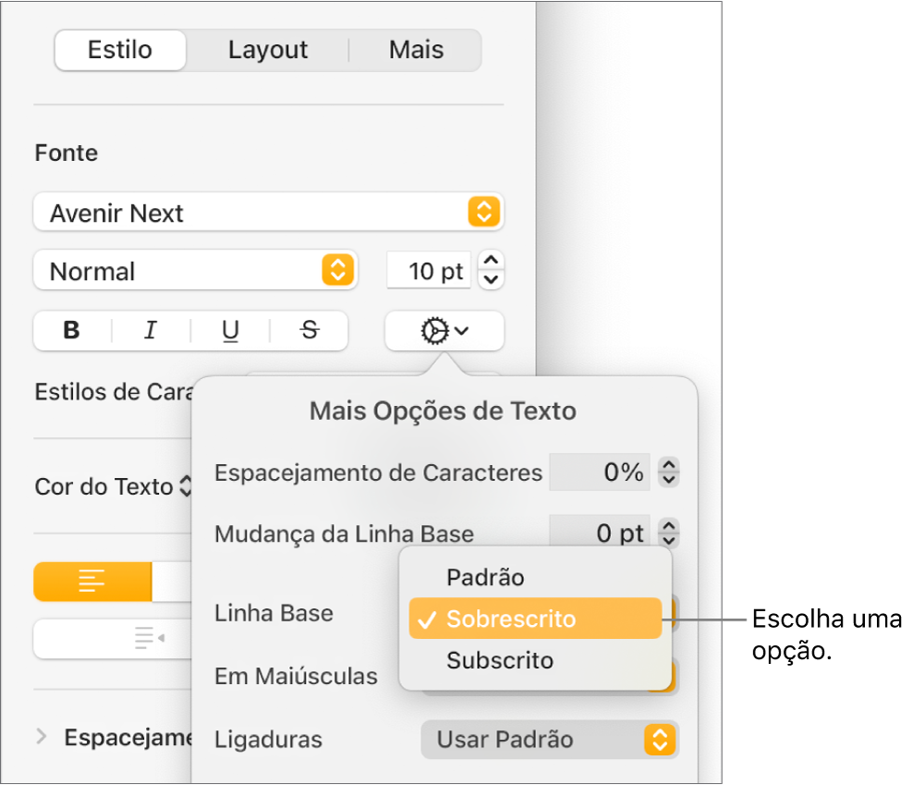Click the Linha Base label
This screenshot has width=913, height=785.
click(274, 613)
